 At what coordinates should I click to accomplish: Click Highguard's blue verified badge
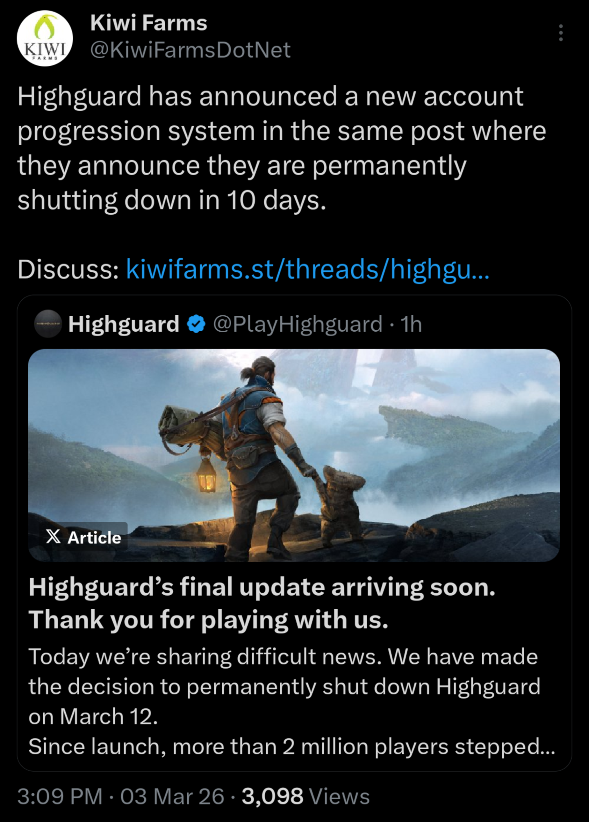(196, 323)
